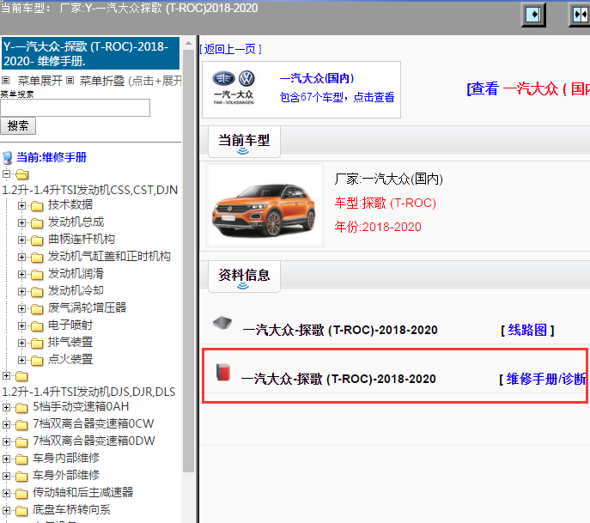Image resolution: width=590 pixels, height=523 pixels.
Task: Click the 电子喷射 folder icon
Action: click(37, 326)
